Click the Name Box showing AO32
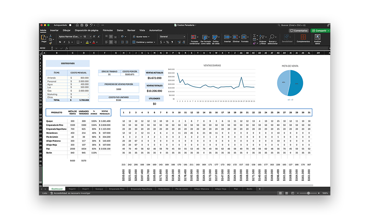The height and width of the screenshot is (218, 369). point(45,48)
